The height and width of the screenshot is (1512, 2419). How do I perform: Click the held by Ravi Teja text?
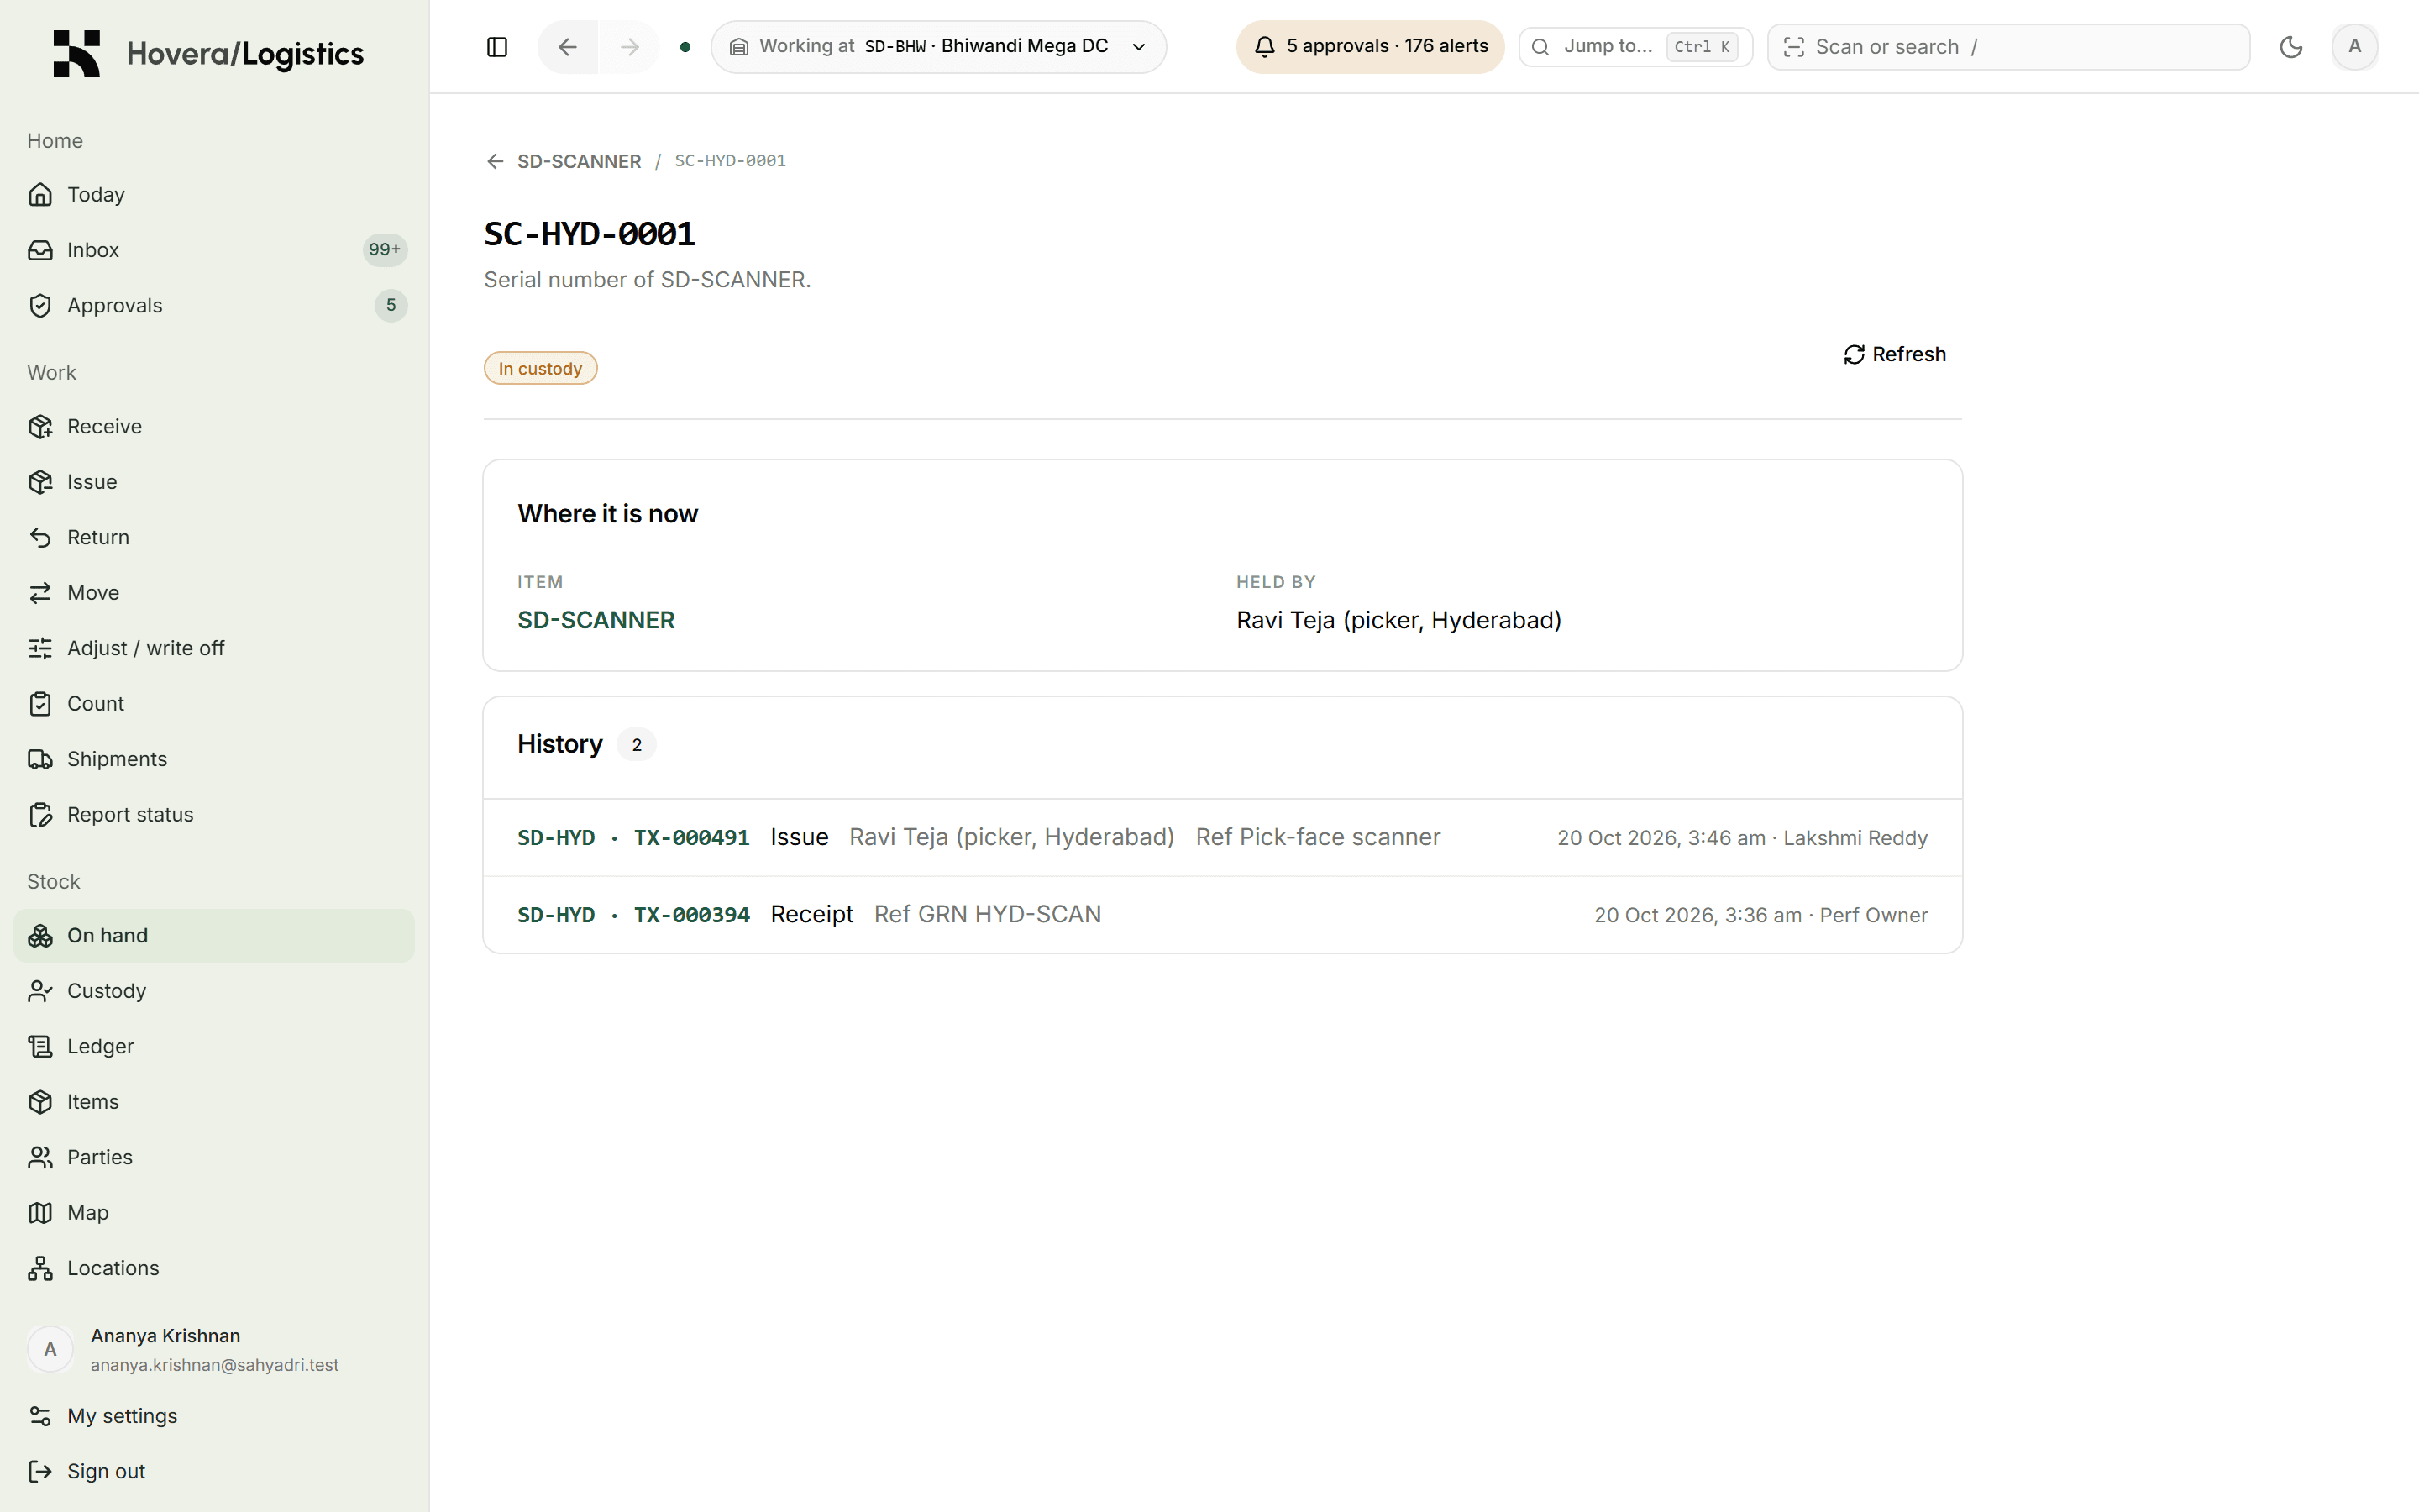(1398, 620)
